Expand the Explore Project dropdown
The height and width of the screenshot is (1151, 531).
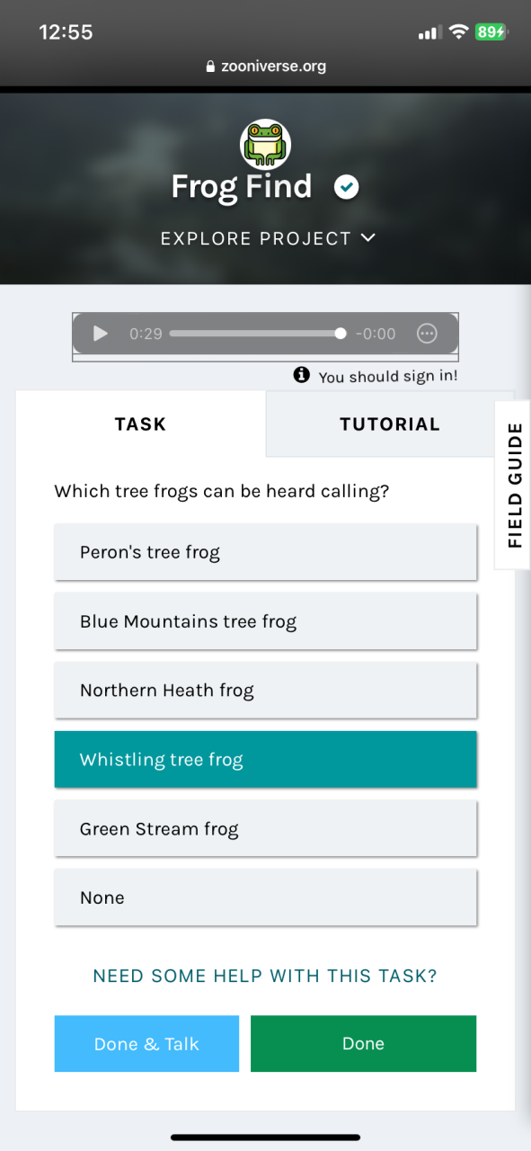tap(268, 238)
